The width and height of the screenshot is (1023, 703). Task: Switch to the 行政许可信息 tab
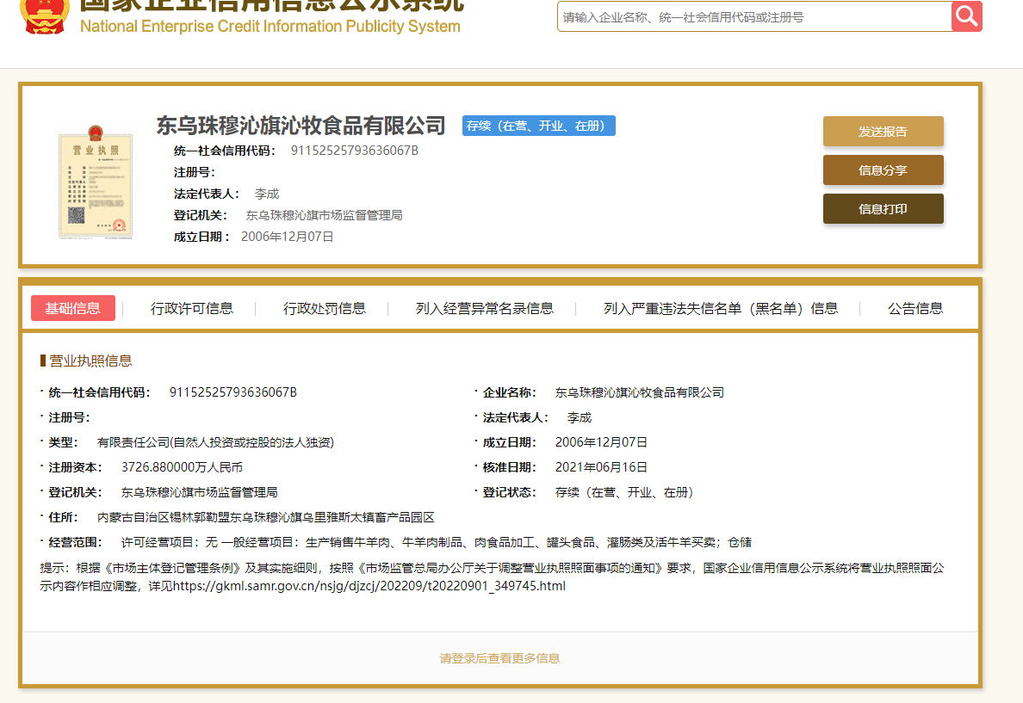[x=192, y=308]
